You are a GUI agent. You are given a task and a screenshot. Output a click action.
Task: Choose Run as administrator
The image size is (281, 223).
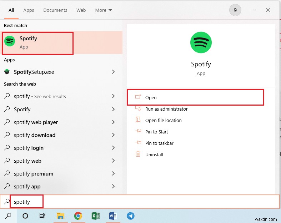[166, 109]
